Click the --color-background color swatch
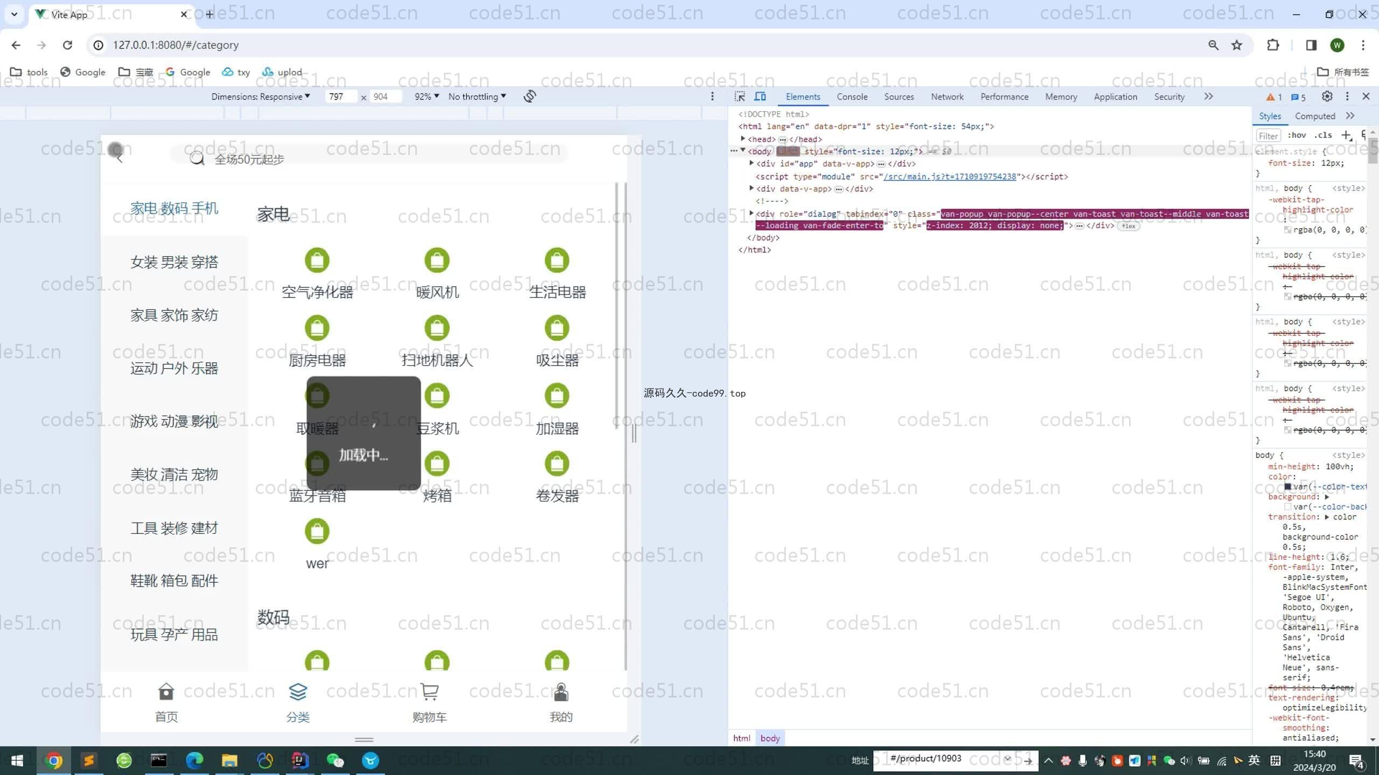 (1288, 506)
